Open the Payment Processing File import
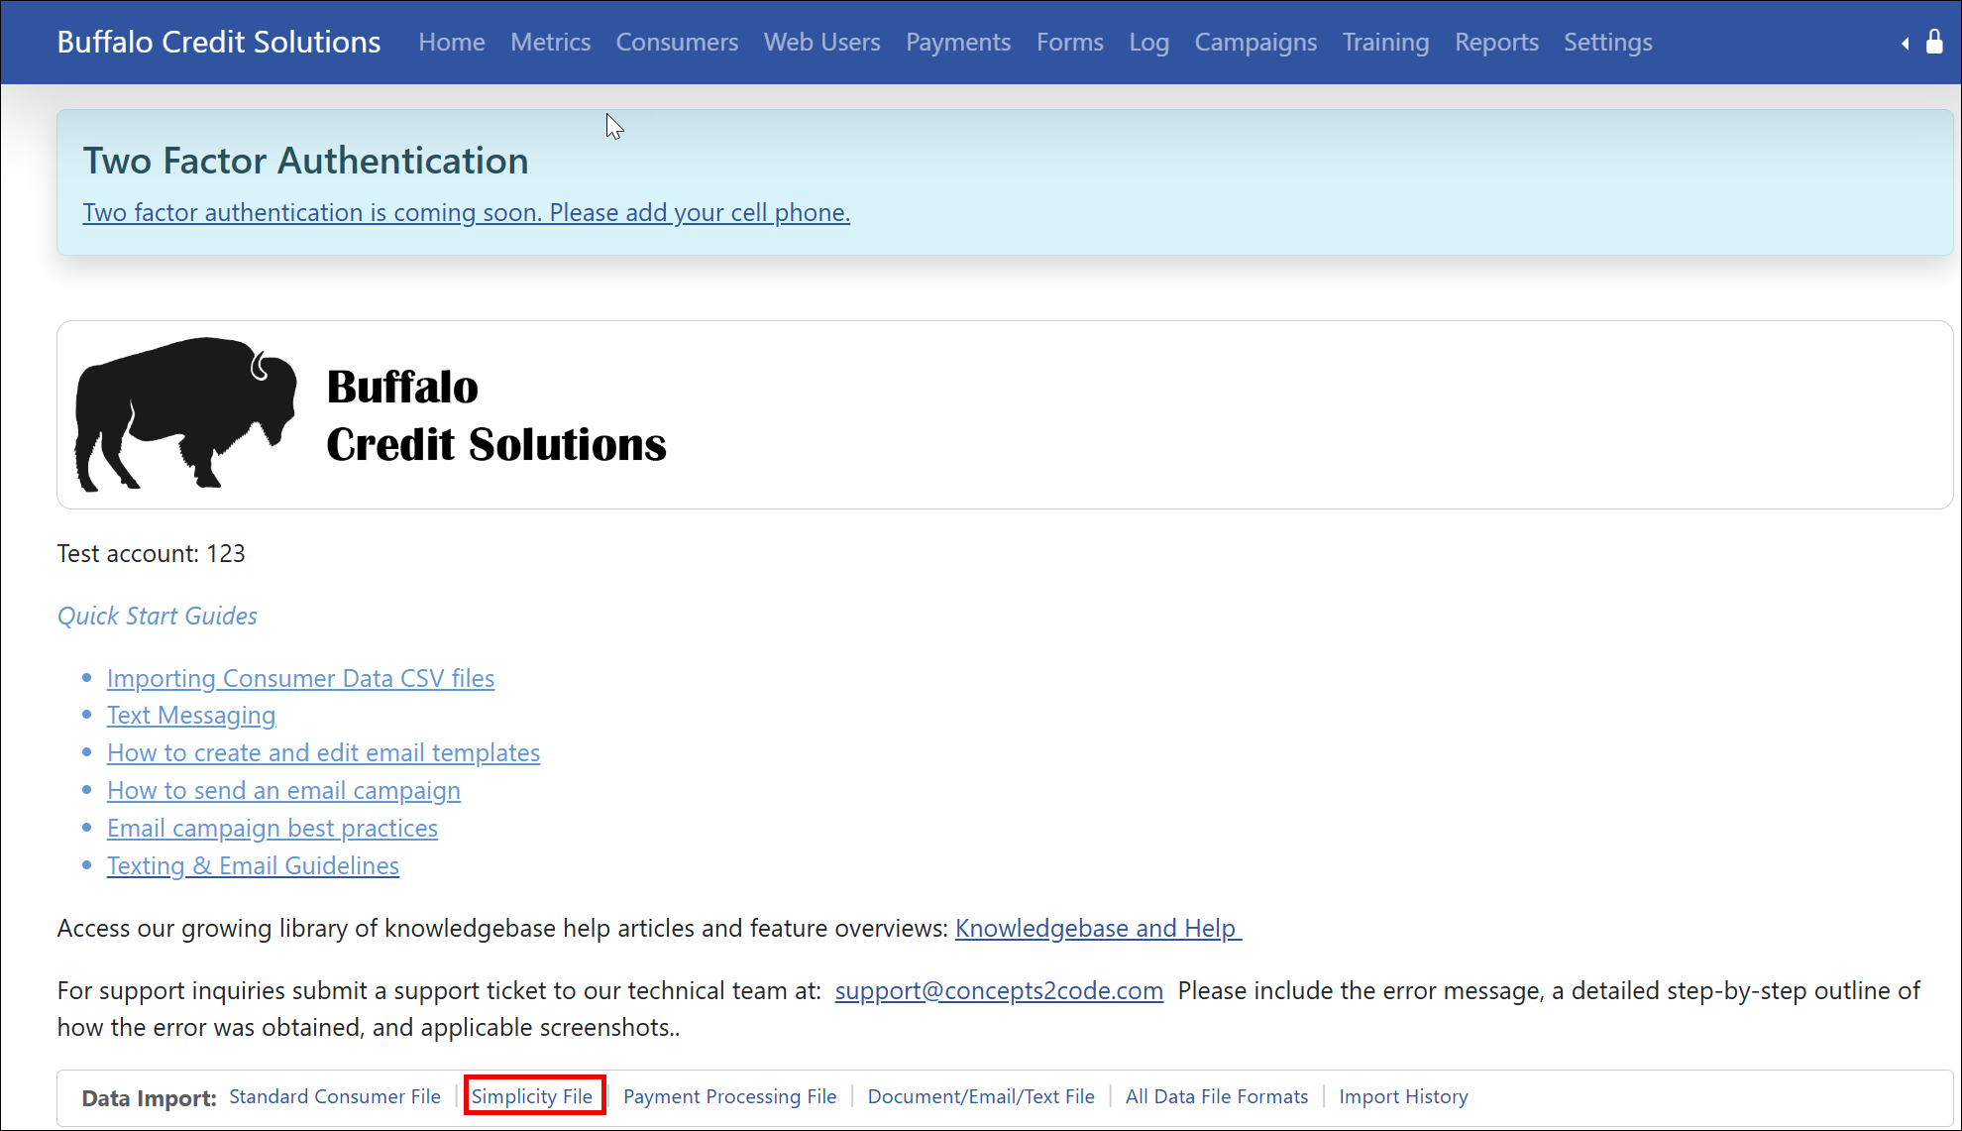The height and width of the screenshot is (1131, 1962). [729, 1096]
